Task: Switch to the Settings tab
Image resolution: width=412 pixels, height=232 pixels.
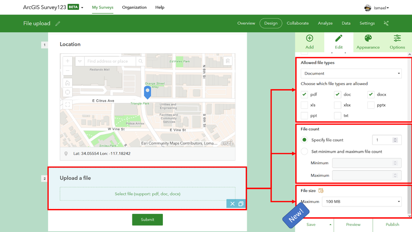Action: (367, 23)
